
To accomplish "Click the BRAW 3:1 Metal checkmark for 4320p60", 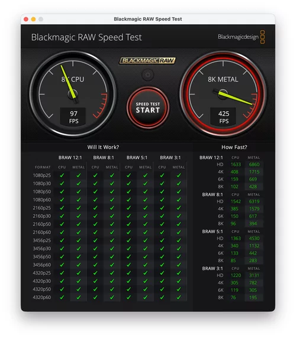I will [x=179, y=297].
